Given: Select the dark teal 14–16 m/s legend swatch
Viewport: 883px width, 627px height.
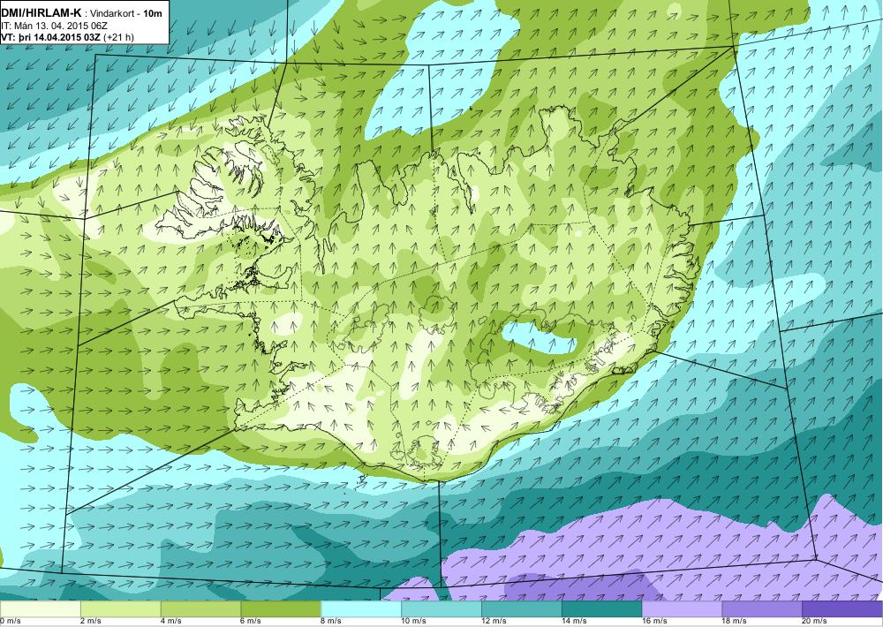Looking at the screenshot, I should coord(602,608).
